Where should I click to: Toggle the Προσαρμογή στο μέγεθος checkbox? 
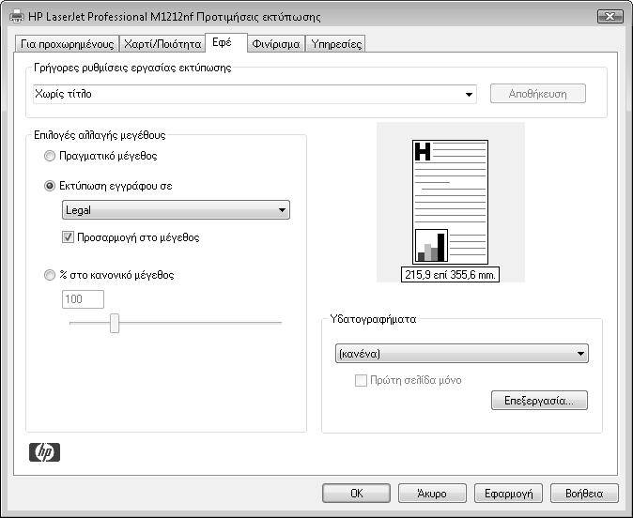[68, 236]
